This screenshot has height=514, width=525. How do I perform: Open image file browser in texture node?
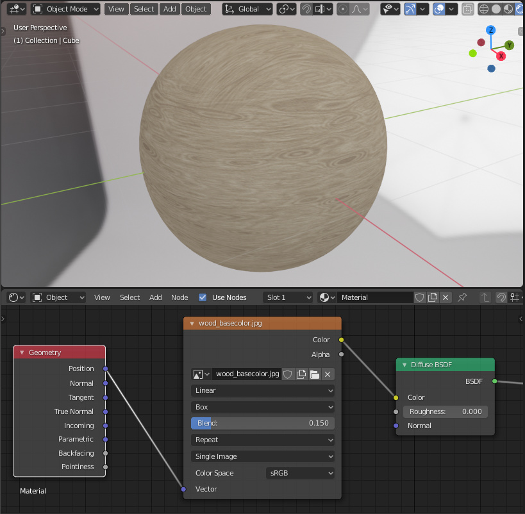pos(315,374)
